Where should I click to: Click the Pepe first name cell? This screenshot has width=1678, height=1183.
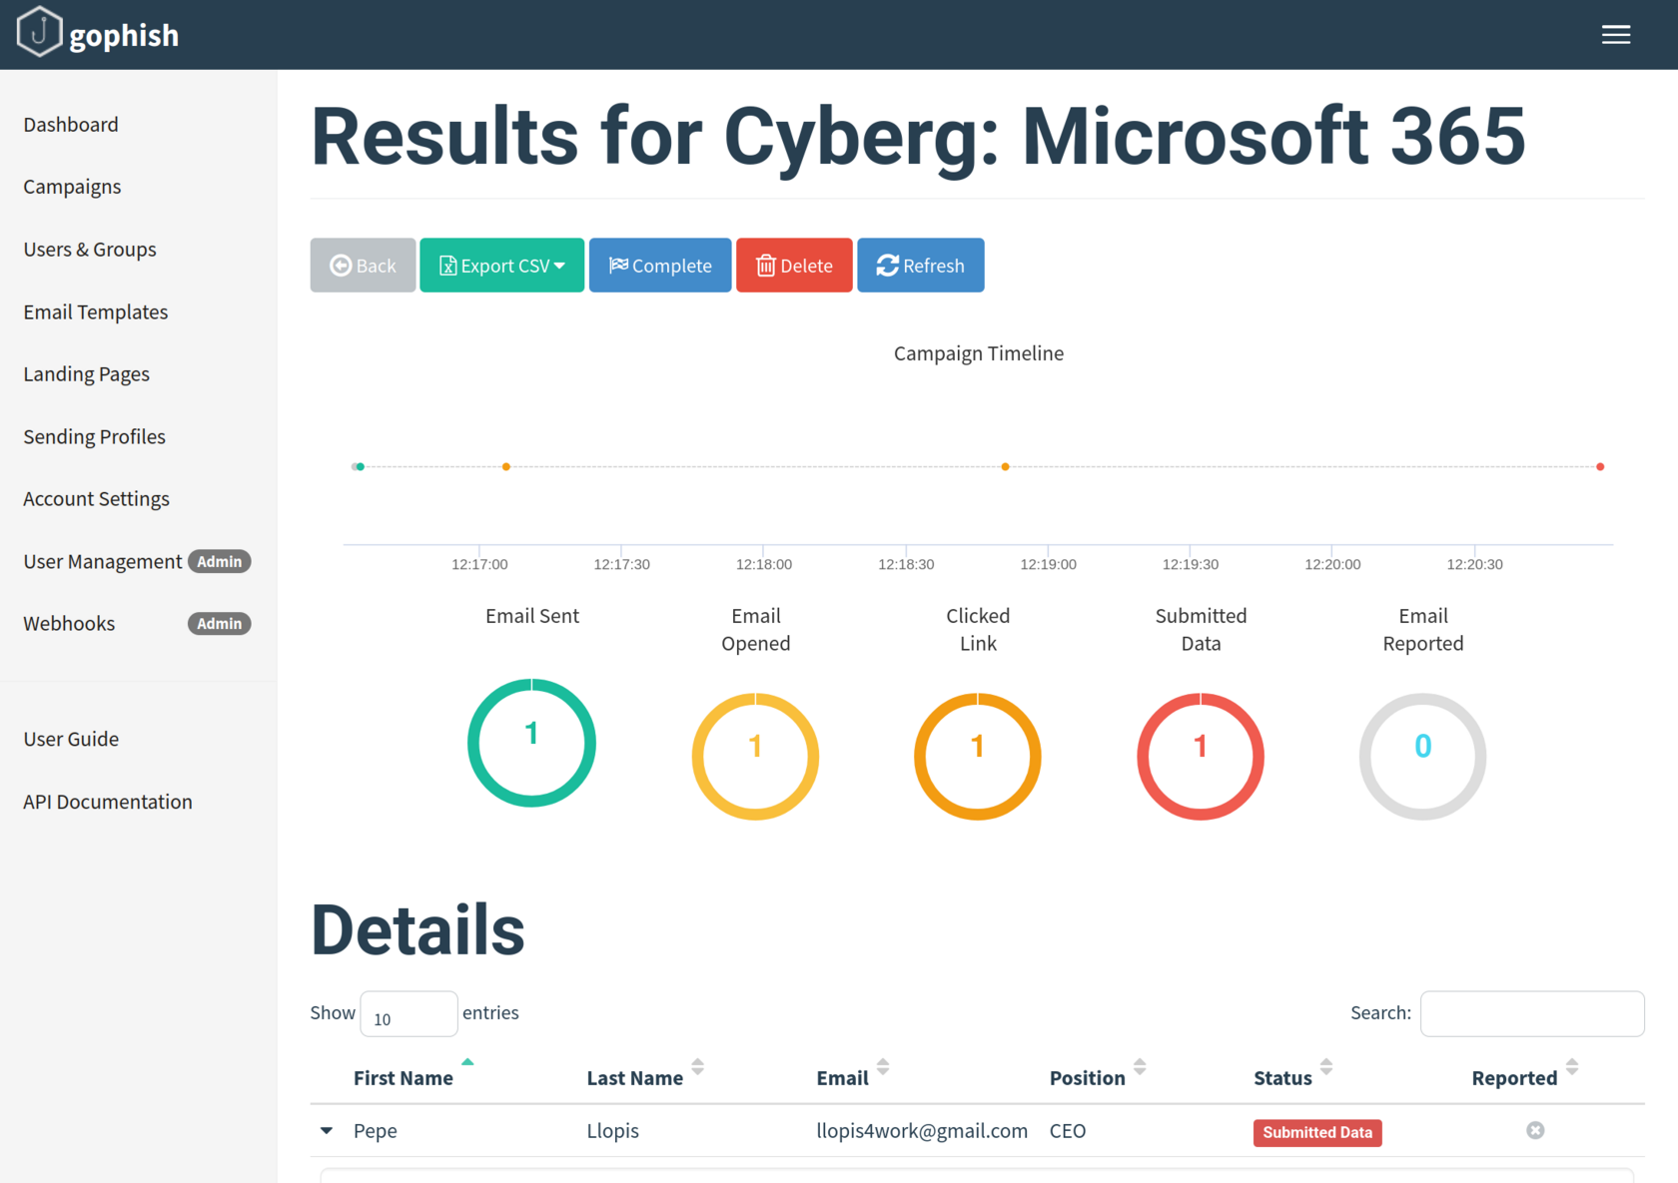point(376,1131)
